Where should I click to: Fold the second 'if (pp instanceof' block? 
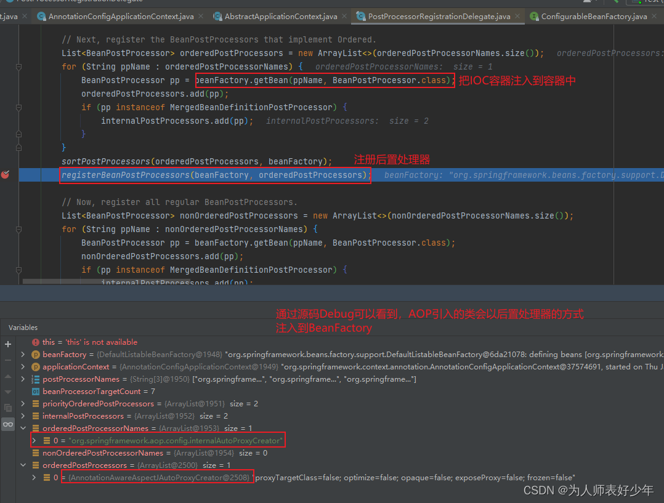tap(18, 270)
